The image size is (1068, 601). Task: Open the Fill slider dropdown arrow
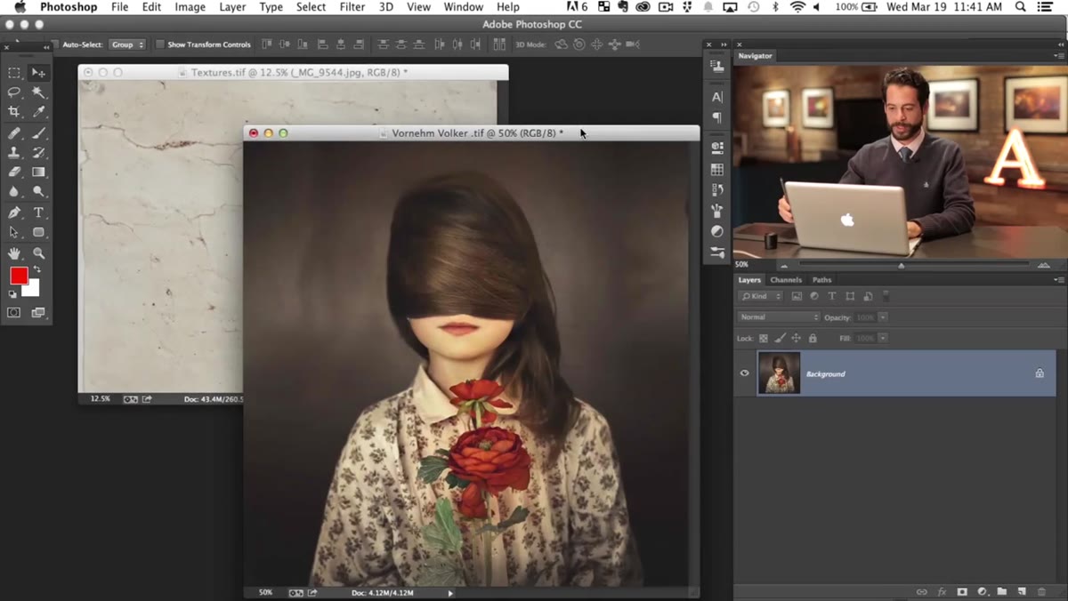click(x=883, y=339)
